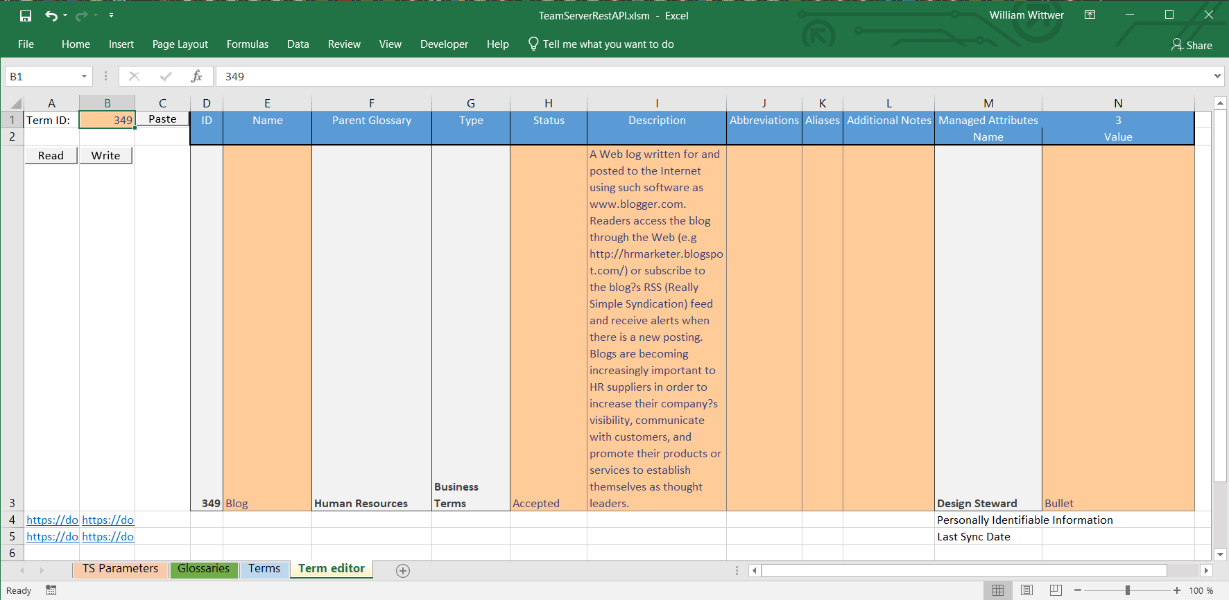This screenshot has width=1229, height=600.
Task: Click the vertical scrollbar down arrow
Action: pos(1221,554)
